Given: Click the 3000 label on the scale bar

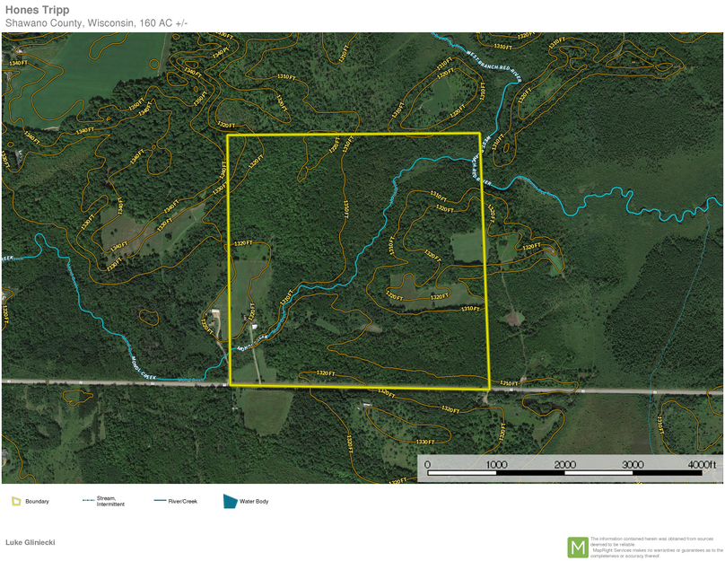Looking at the screenshot, I should click(x=633, y=464).
